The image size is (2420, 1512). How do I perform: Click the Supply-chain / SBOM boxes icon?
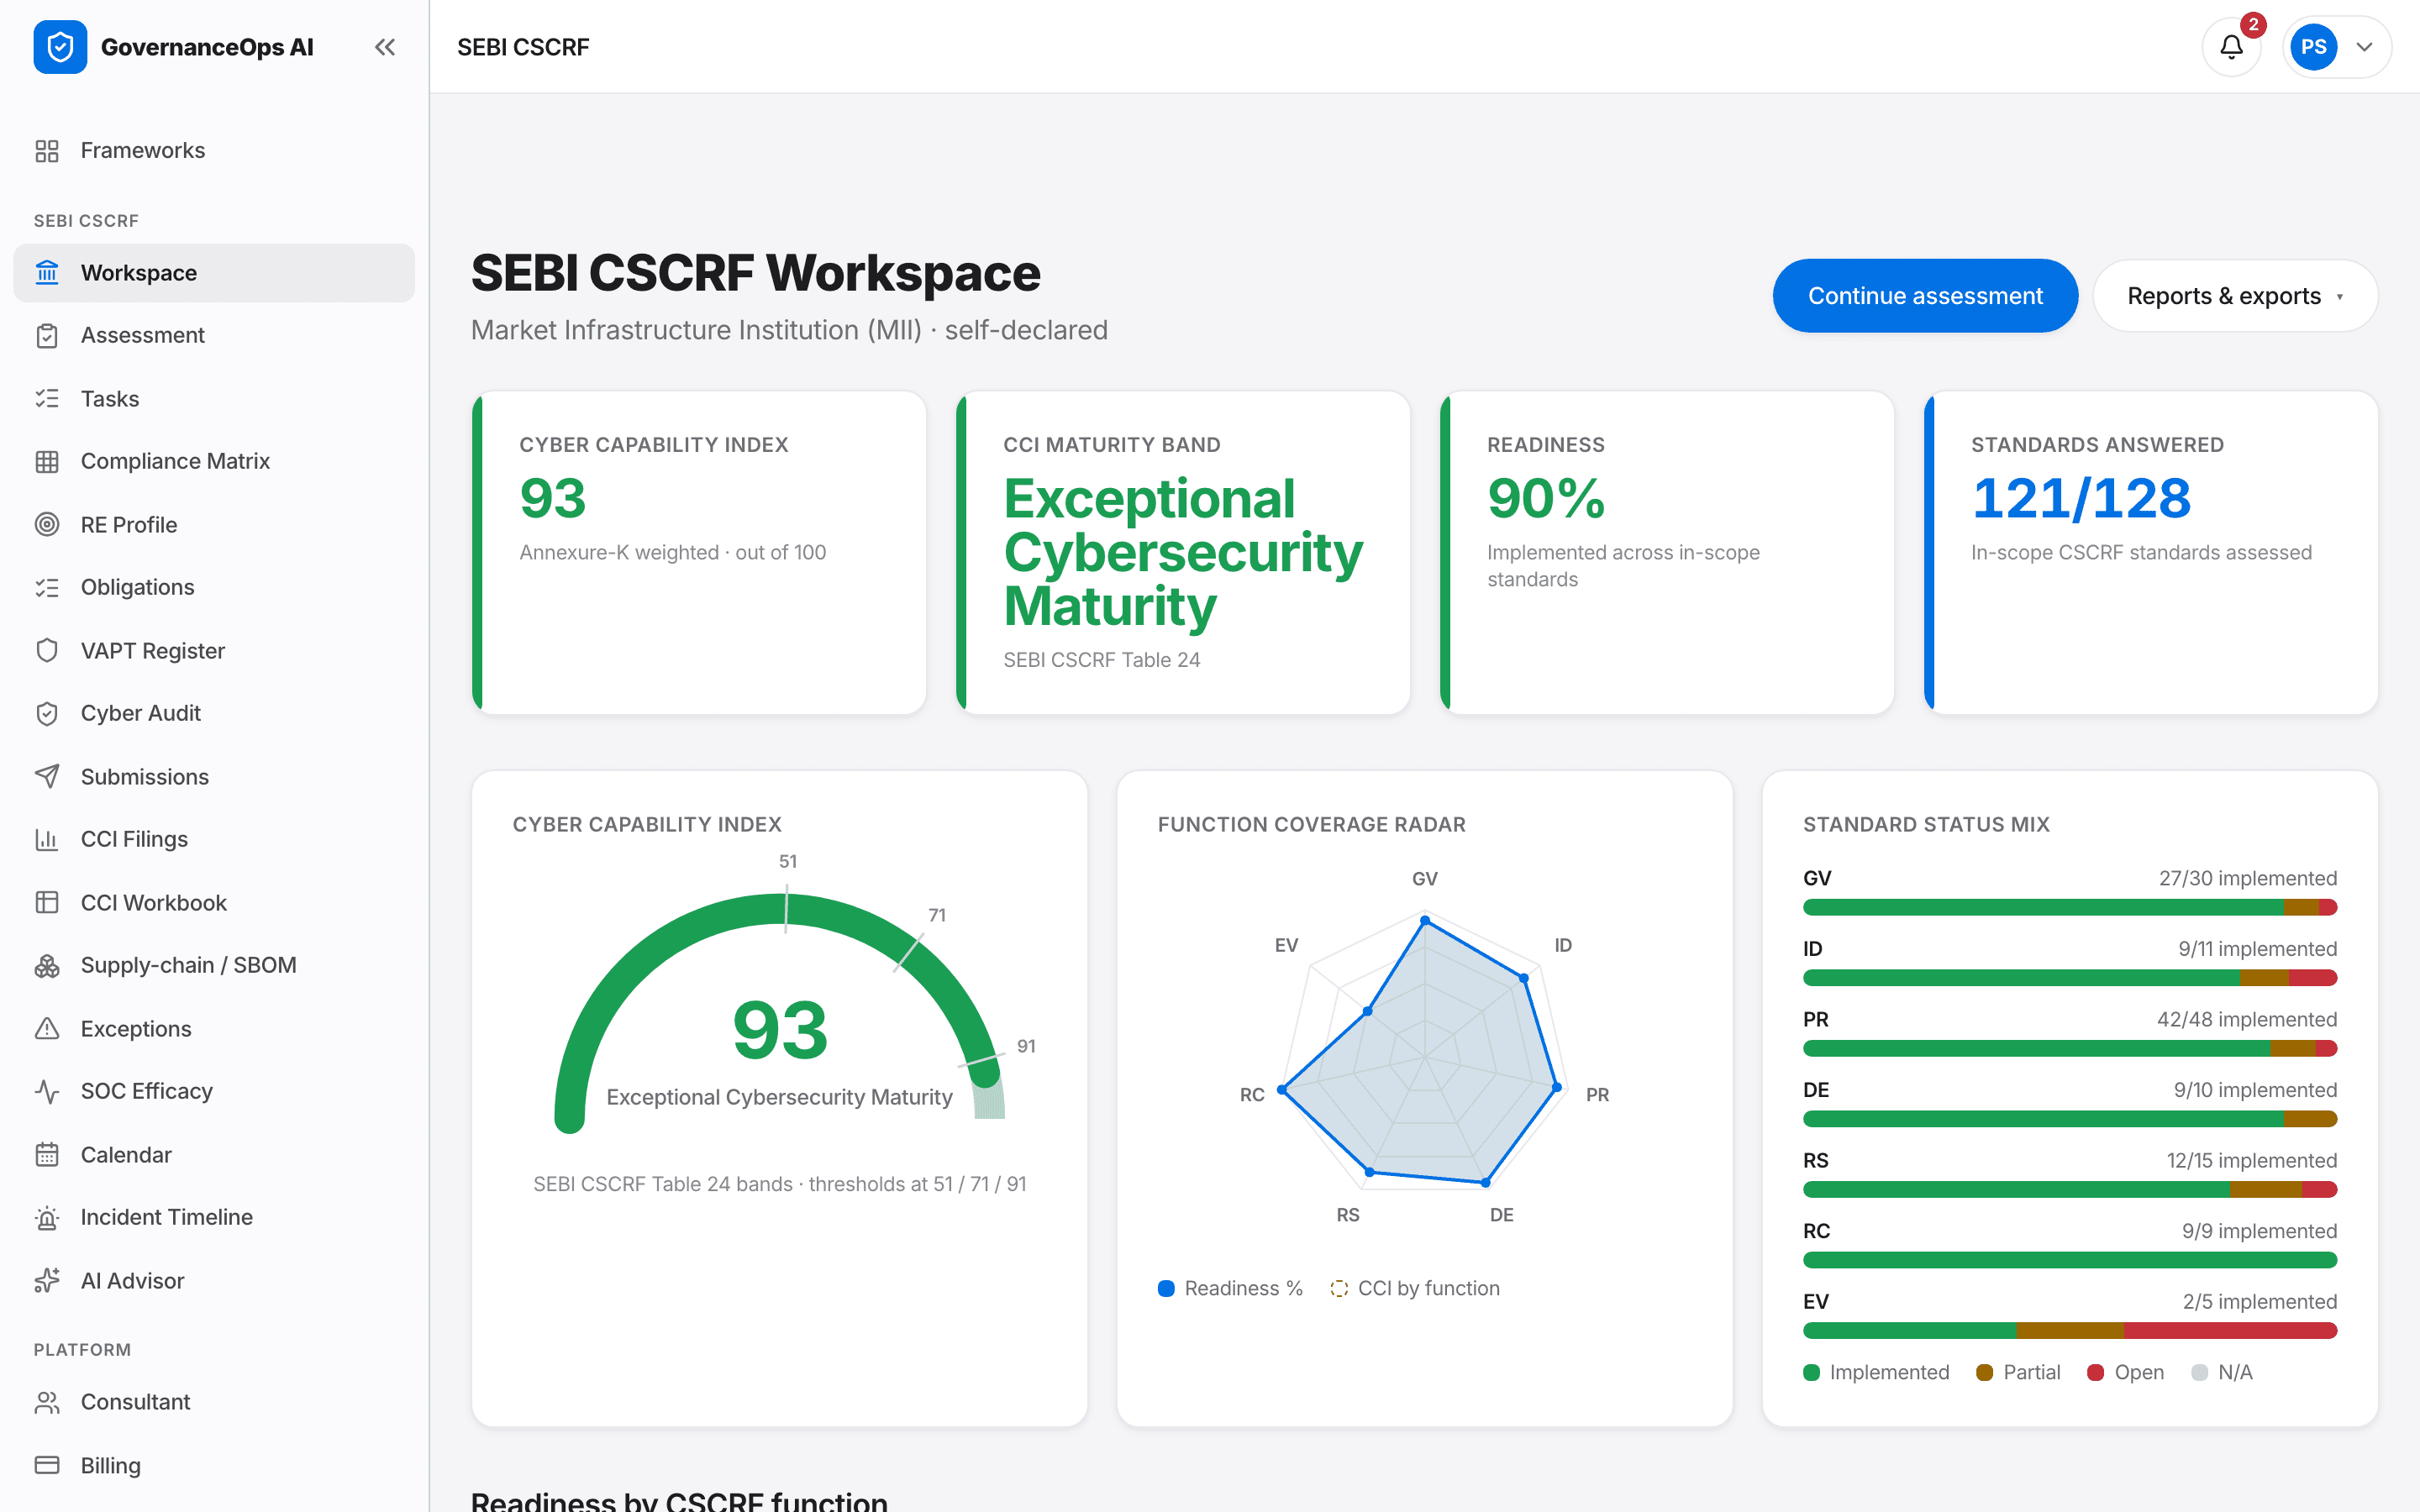pos(47,965)
